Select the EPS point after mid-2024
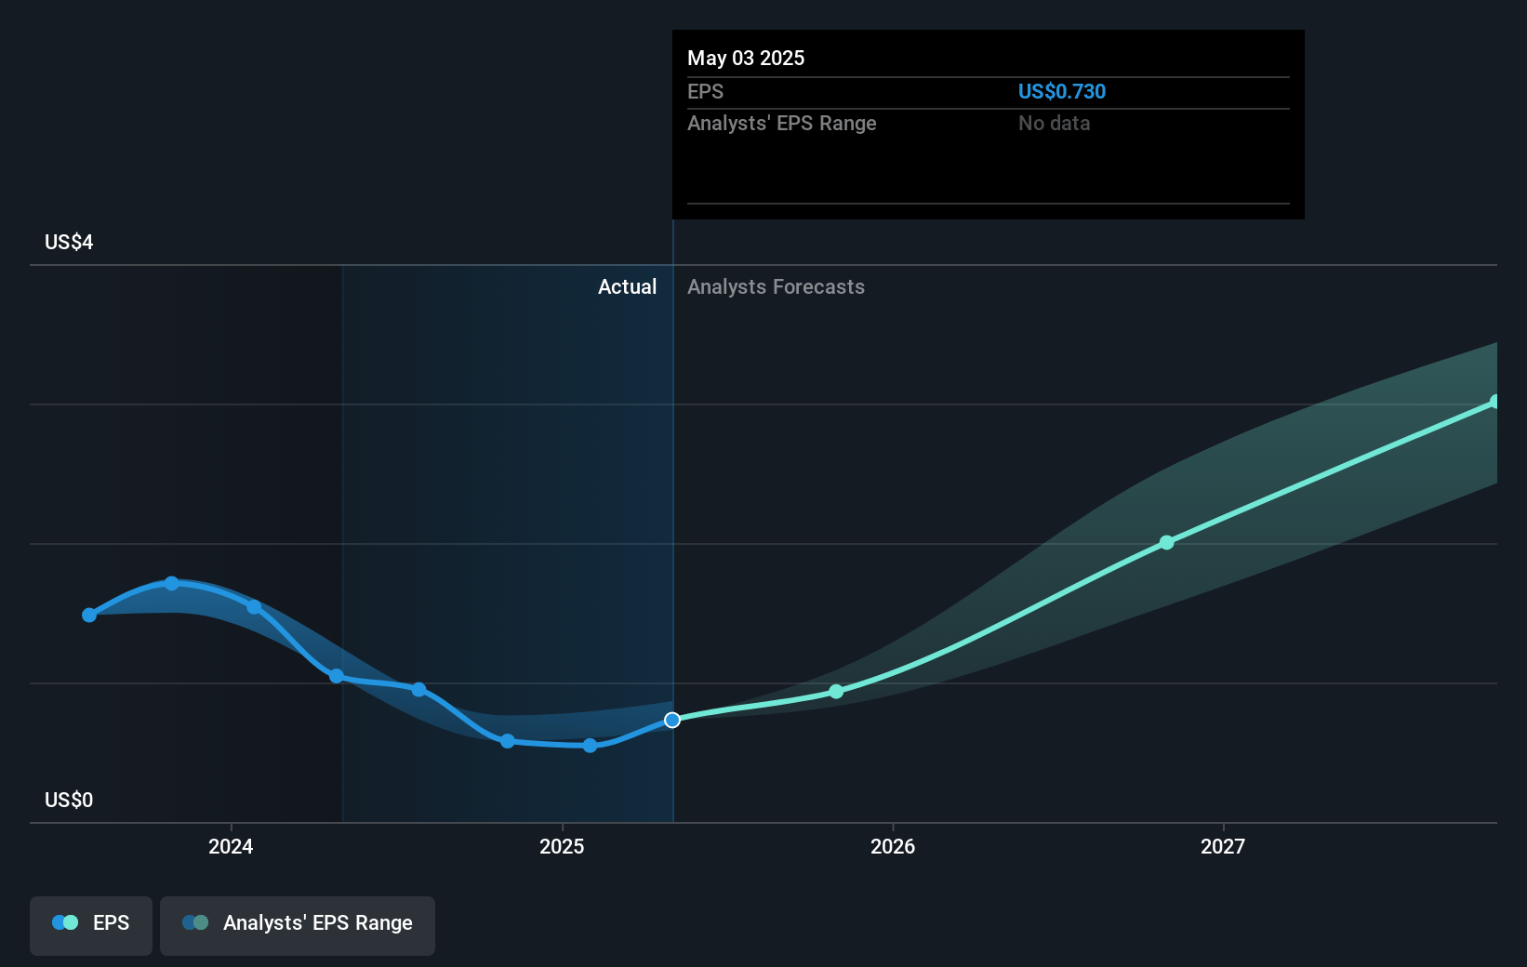This screenshot has height=967, width=1527. 419,689
